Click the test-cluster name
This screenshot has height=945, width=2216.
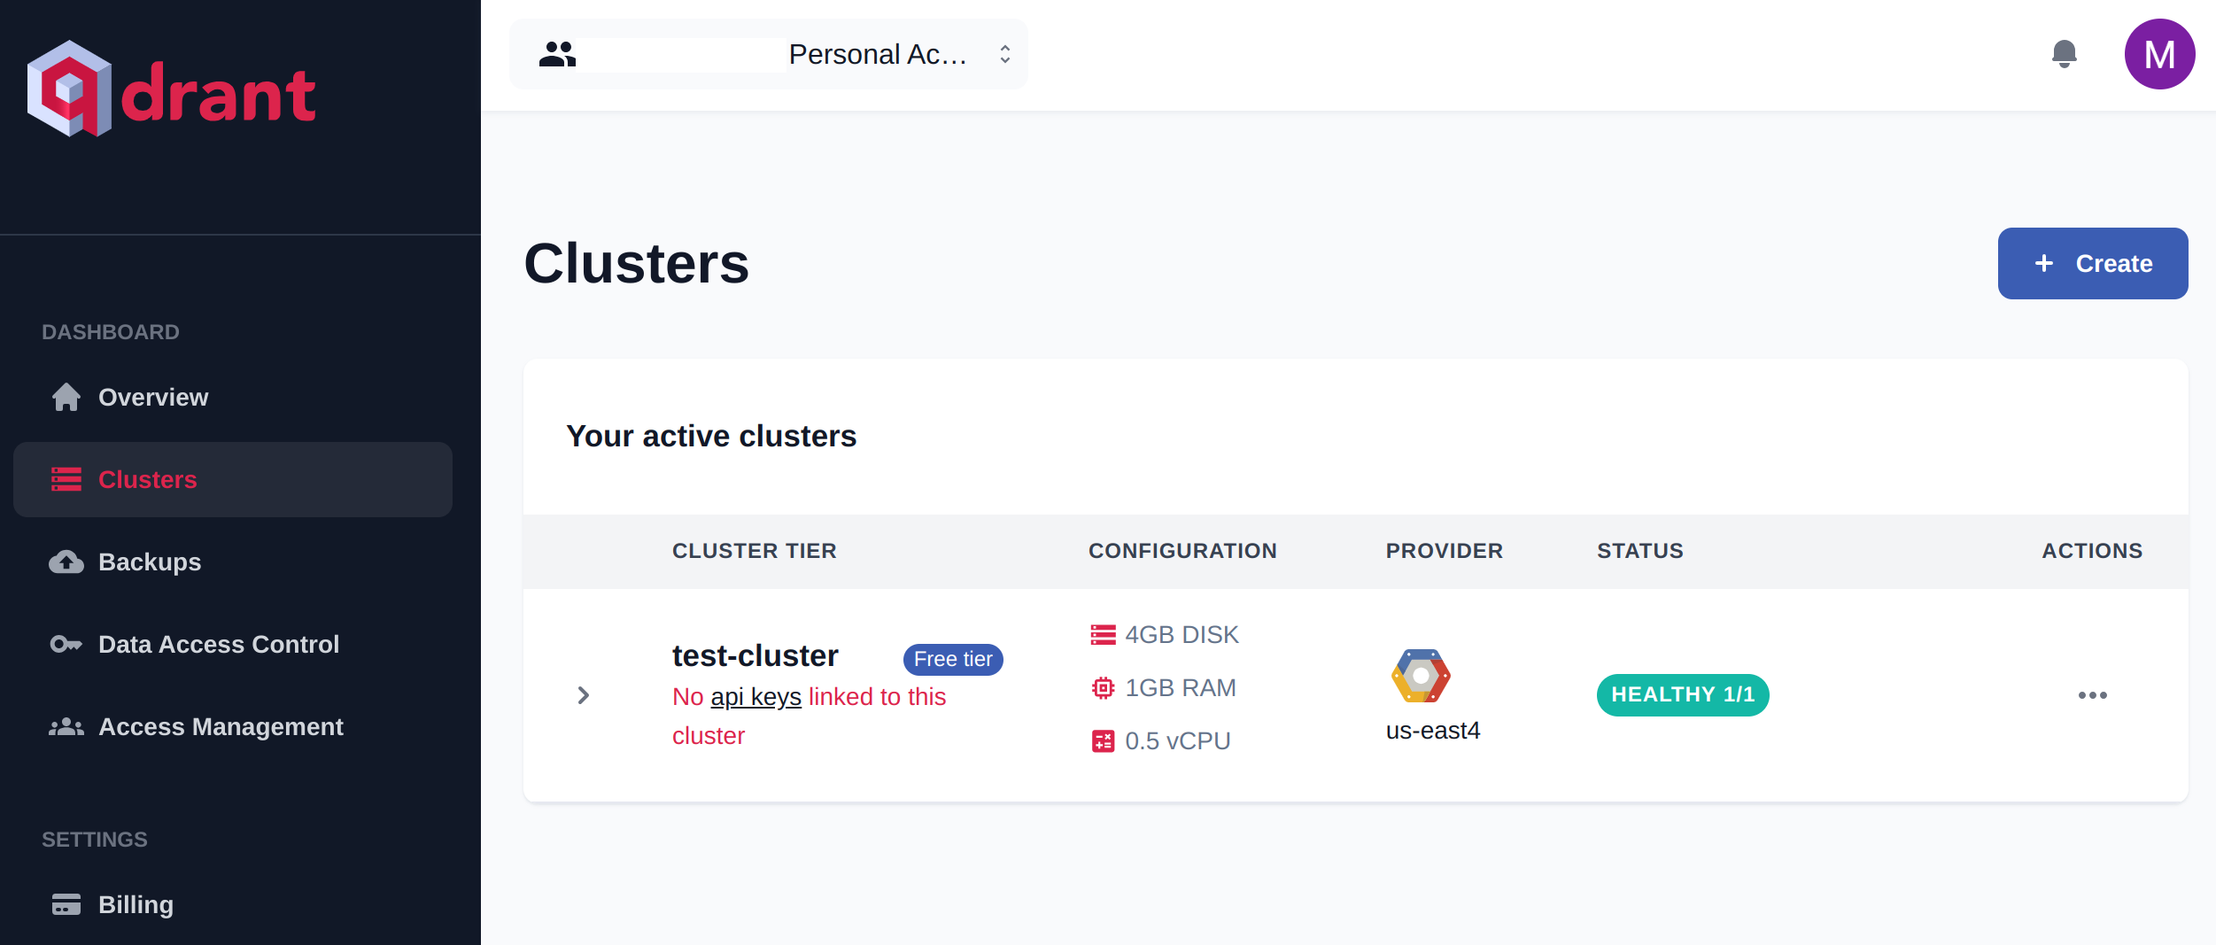click(755, 655)
